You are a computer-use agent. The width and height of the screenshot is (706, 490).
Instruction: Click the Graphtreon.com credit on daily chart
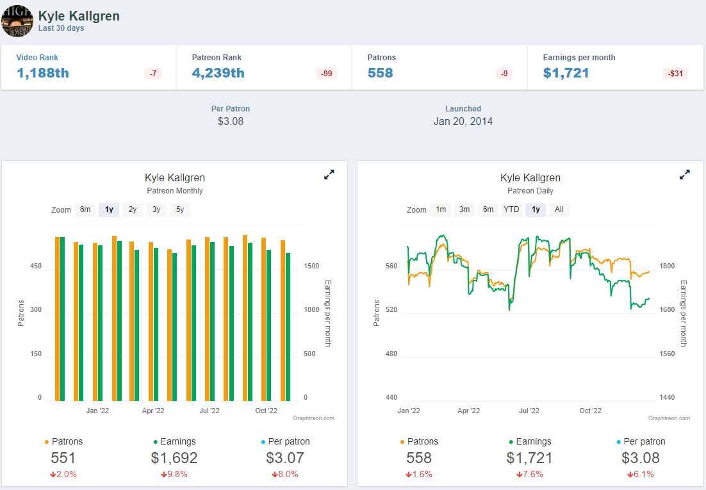click(x=669, y=418)
